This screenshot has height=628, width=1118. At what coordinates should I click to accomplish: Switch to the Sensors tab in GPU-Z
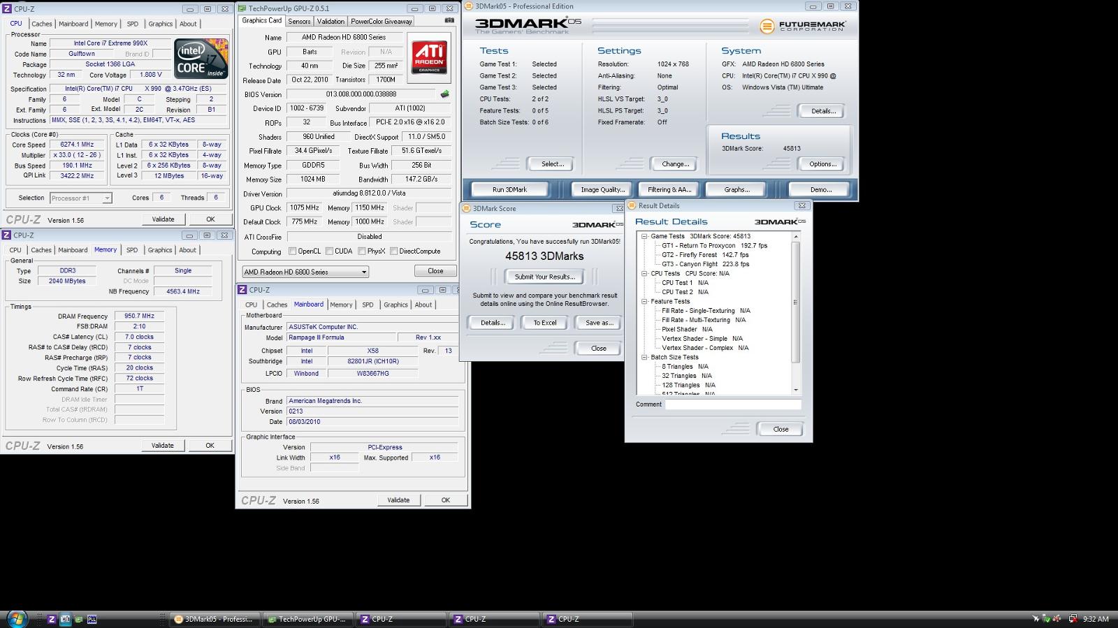(x=299, y=22)
